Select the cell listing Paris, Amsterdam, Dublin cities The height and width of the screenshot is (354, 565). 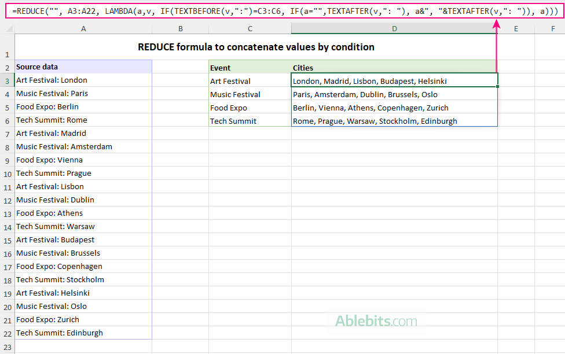click(x=394, y=94)
